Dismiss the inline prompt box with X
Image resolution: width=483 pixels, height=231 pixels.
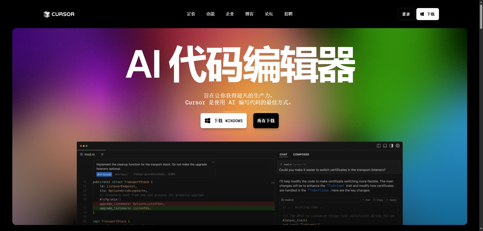pos(213,162)
